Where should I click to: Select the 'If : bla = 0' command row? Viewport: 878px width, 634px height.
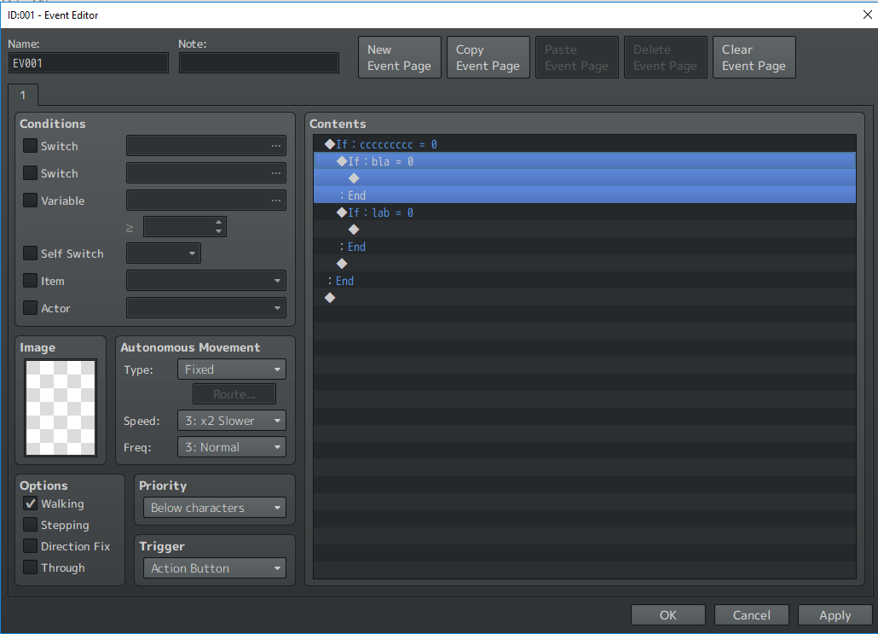[x=585, y=161]
